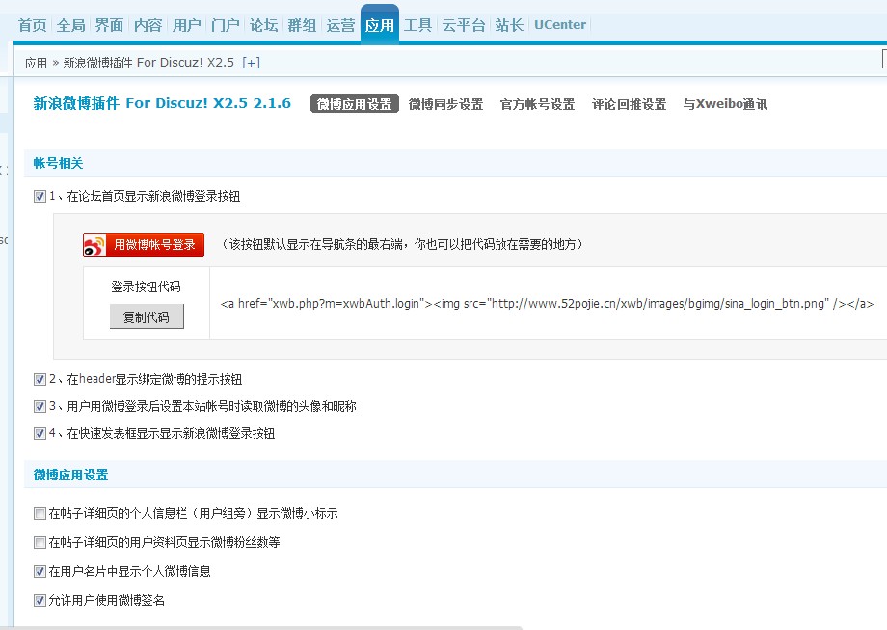The height and width of the screenshot is (630, 887).
Task: Click the login button HTML code text
Action: pyautogui.click(x=547, y=303)
